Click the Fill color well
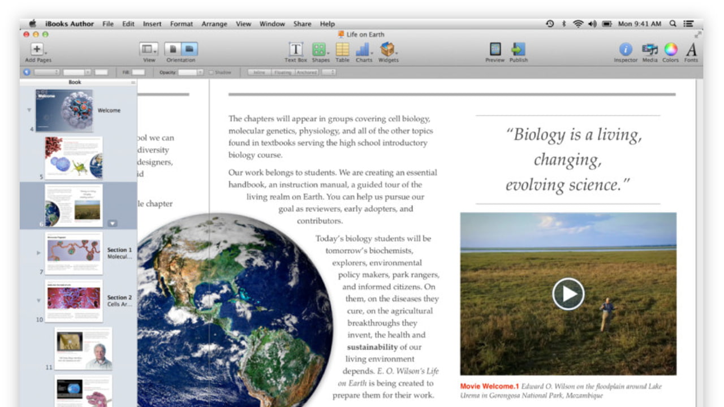This screenshot has width=724, height=407. click(x=139, y=72)
